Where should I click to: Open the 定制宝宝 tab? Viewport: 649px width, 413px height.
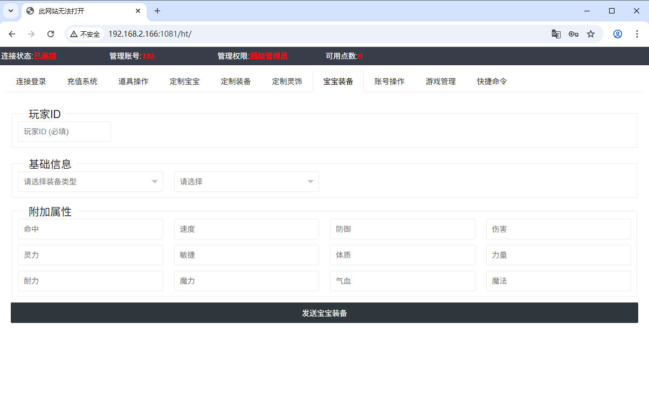184,81
